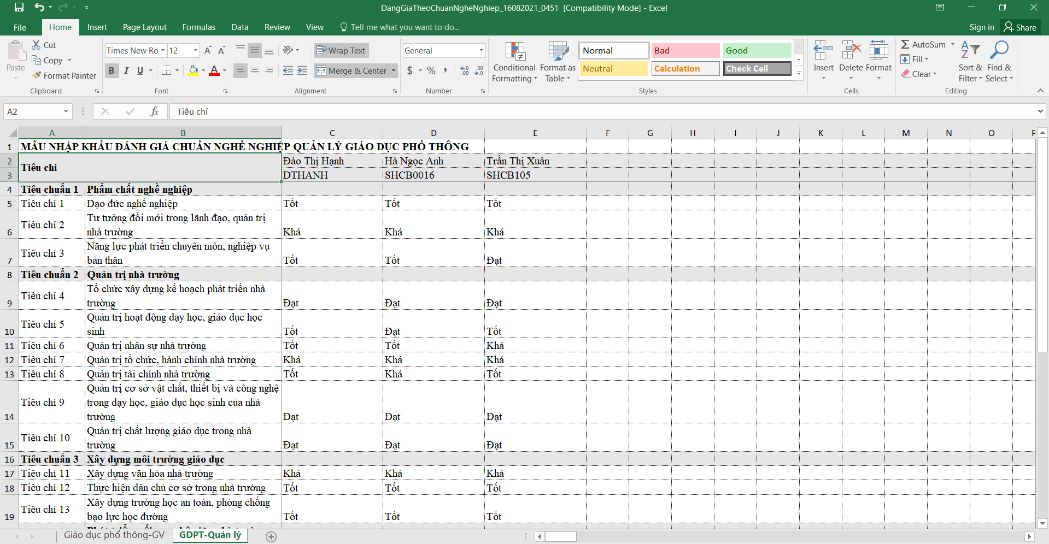Open Conditional Formatting menu
The width and height of the screenshot is (1049, 544).
pos(514,62)
